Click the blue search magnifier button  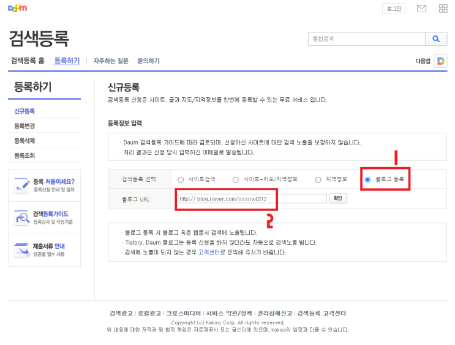(x=436, y=39)
